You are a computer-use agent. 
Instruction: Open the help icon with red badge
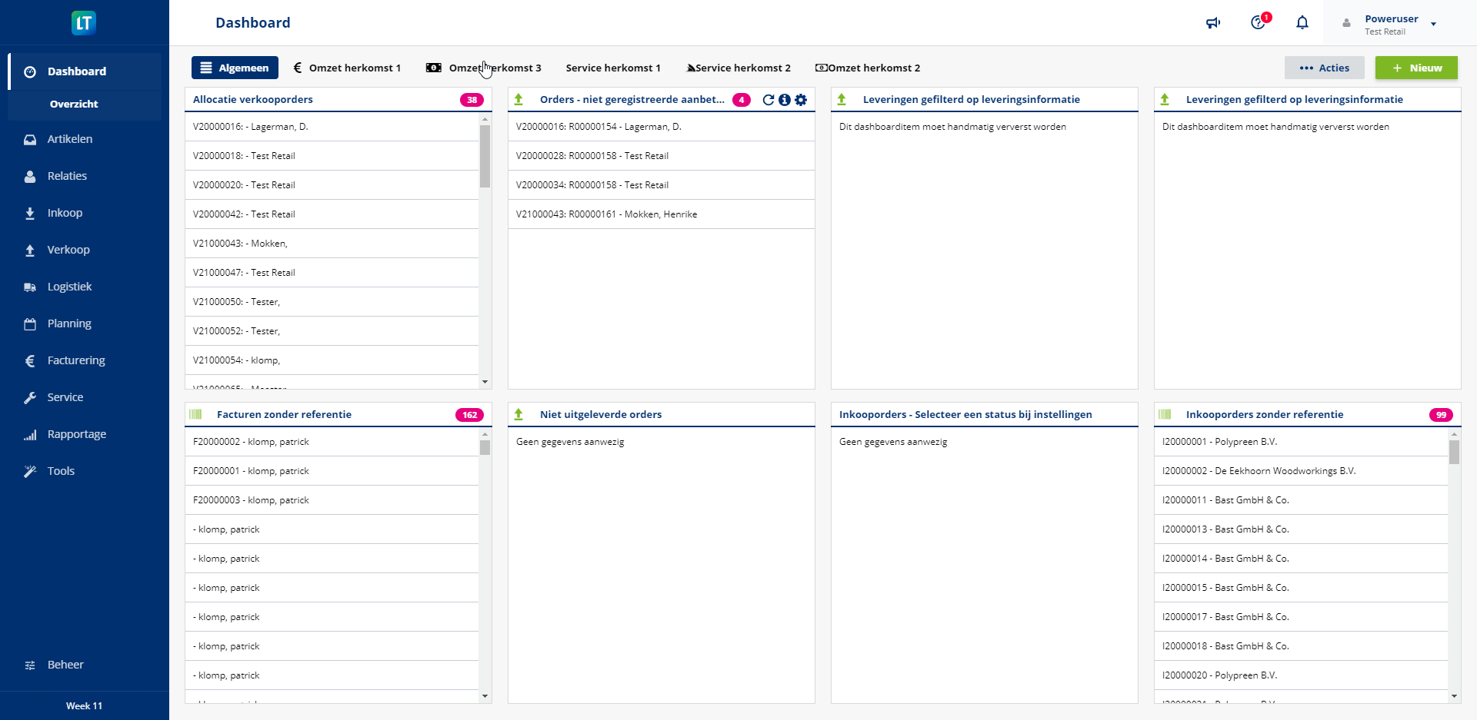(1259, 22)
